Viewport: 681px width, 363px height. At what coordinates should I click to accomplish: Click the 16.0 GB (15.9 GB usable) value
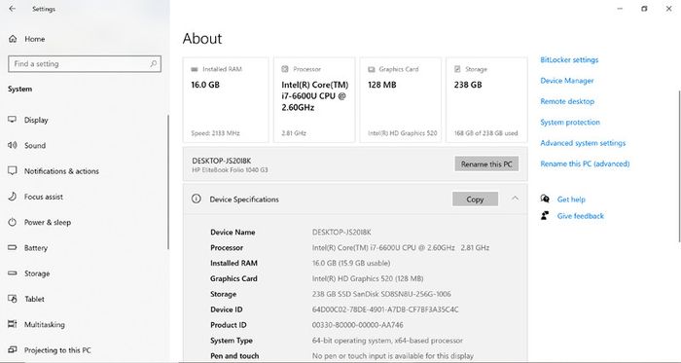(x=351, y=263)
